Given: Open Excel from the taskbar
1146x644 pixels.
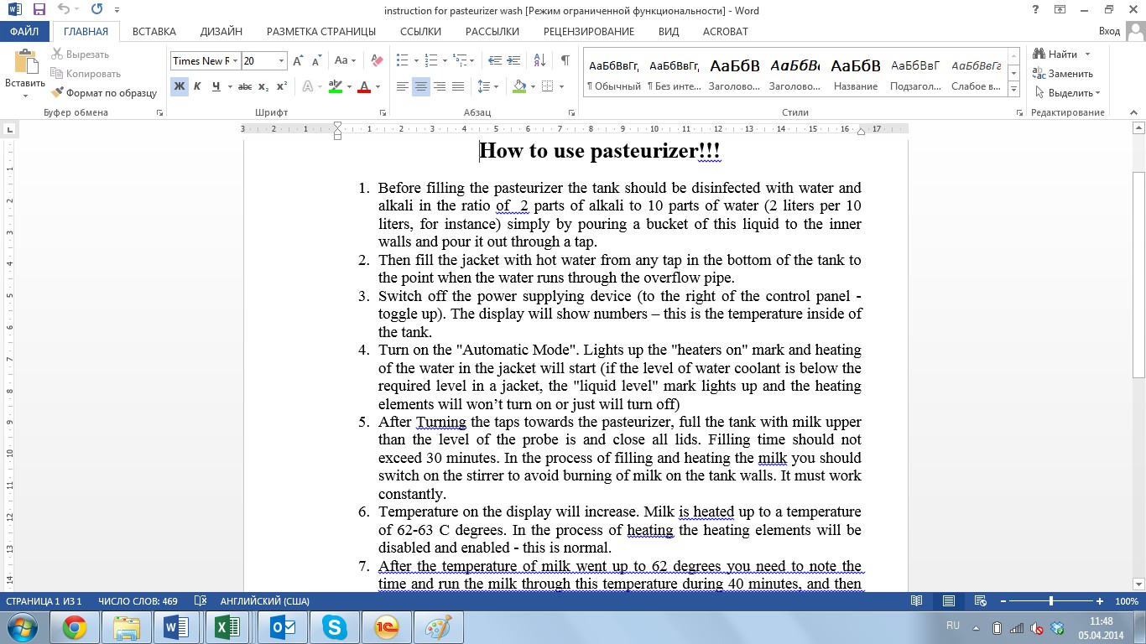Looking at the screenshot, I should point(227,627).
